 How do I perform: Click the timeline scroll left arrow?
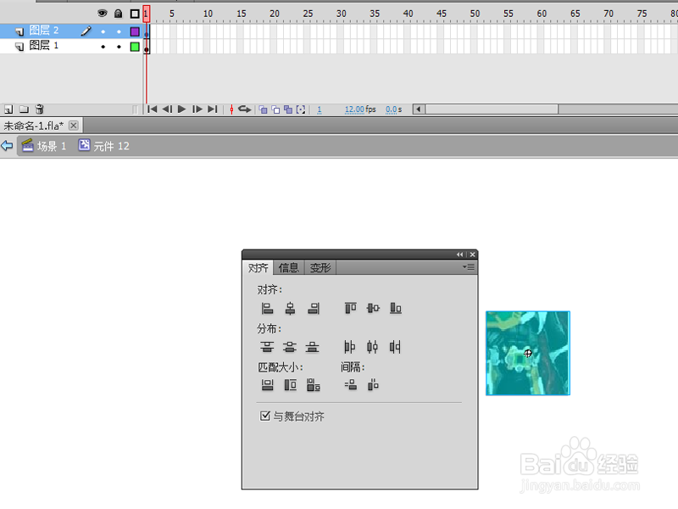(418, 109)
